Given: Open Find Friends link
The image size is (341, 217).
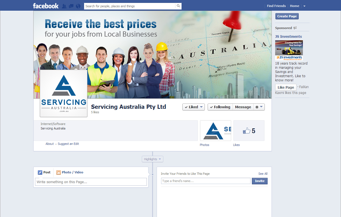Looking at the screenshot, I should tap(276, 6).
